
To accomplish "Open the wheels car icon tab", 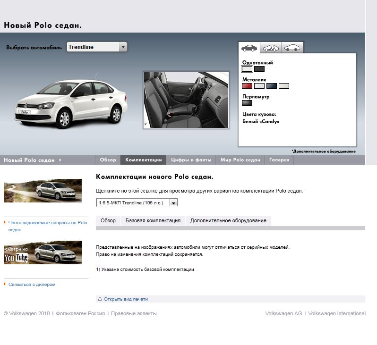I will coord(292,48).
